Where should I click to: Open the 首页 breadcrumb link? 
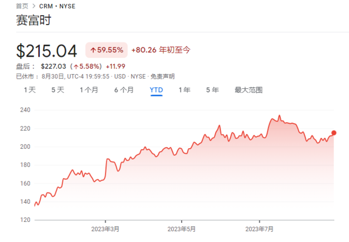(x=22, y=6)
